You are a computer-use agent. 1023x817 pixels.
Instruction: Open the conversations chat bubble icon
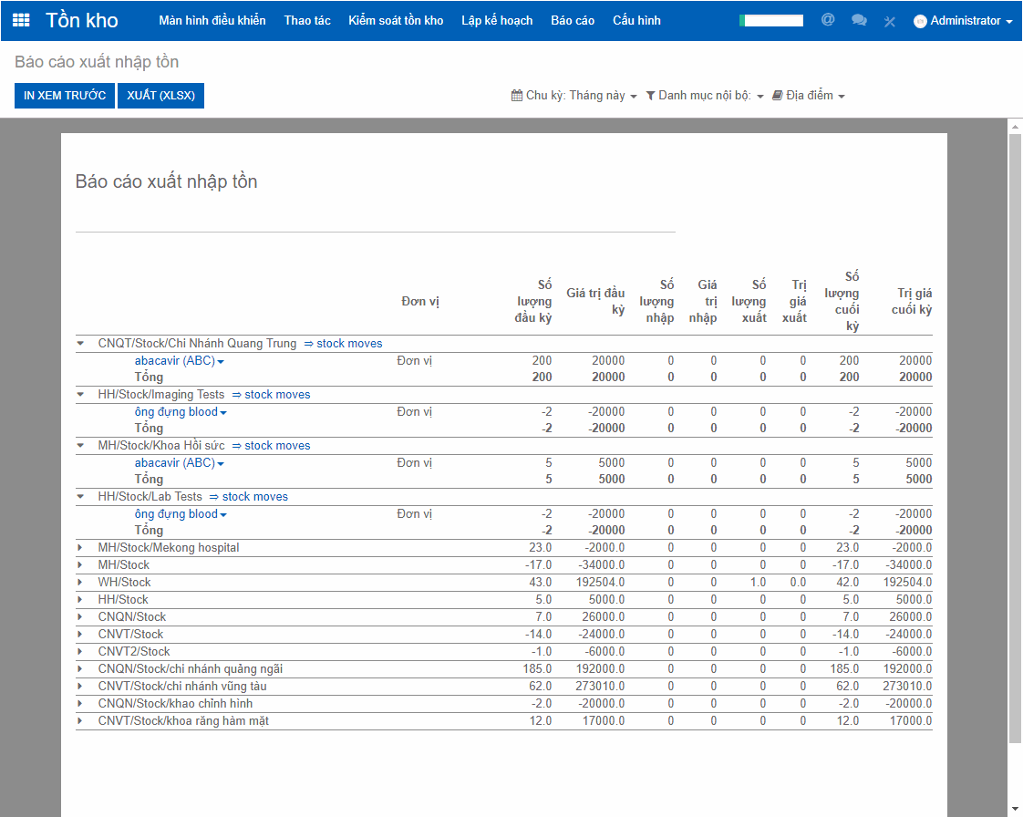(x=859, y=20)
